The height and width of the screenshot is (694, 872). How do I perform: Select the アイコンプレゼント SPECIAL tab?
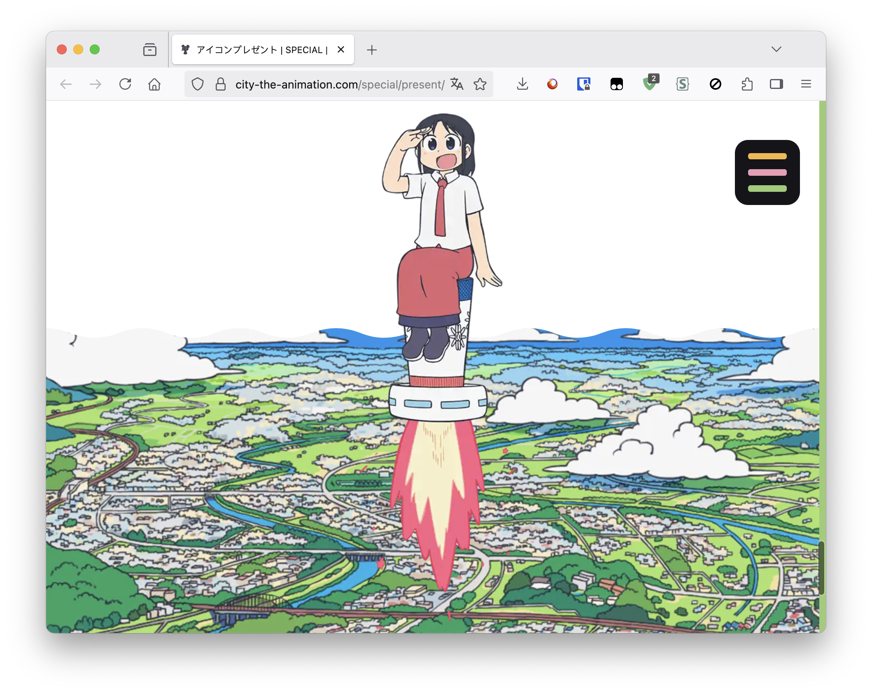tap(263, 50)
